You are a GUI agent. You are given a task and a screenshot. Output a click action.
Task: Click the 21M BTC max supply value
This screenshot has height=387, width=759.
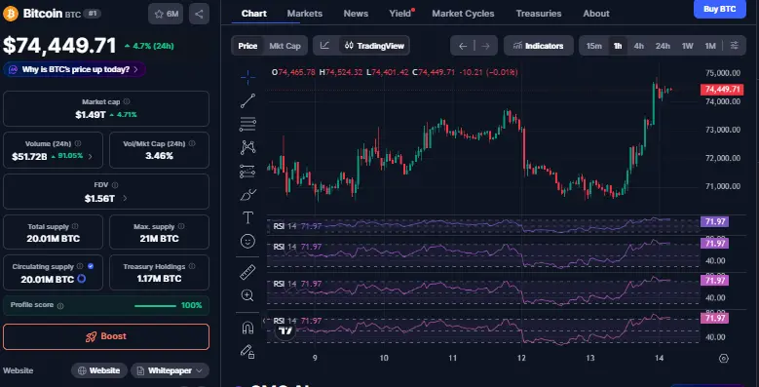[159, 239]
